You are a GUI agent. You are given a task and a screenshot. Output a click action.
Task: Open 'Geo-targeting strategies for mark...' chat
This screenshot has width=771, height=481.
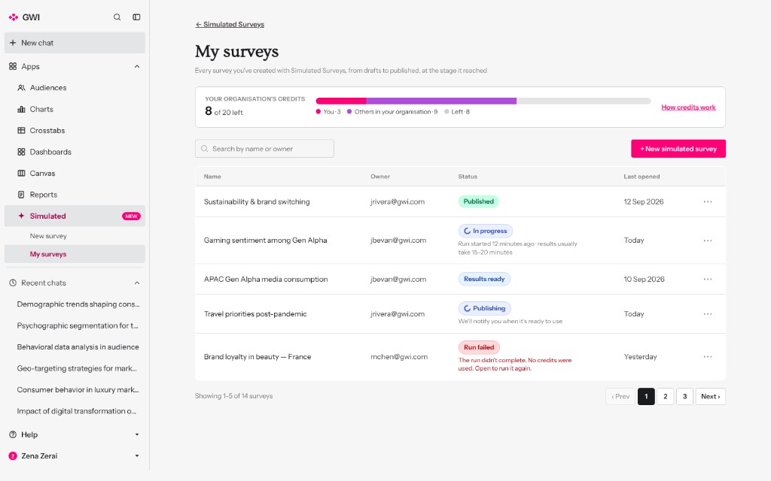pyautogui.click(x=78, y=368)
